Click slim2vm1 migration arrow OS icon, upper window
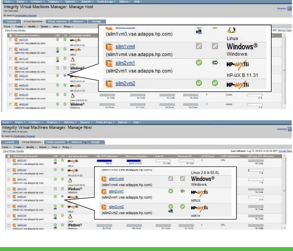This screenshot has width=293, height=251. (x=65, y=76)
